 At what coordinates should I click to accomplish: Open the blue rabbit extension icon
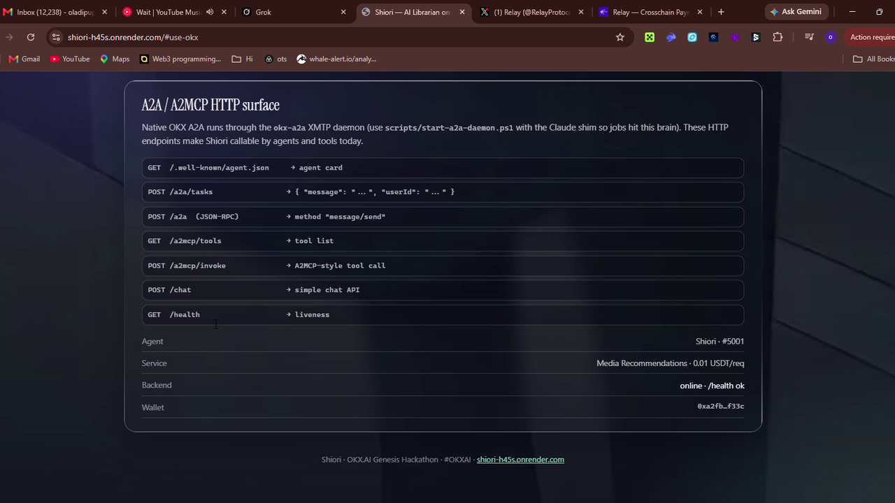pos(671,37)
